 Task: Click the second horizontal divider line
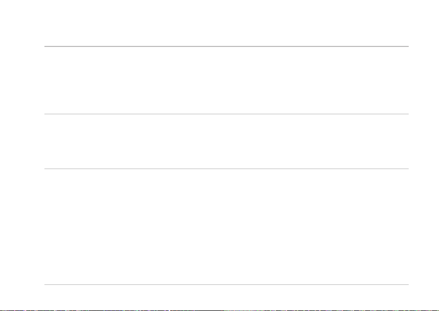tap(226, 114)
